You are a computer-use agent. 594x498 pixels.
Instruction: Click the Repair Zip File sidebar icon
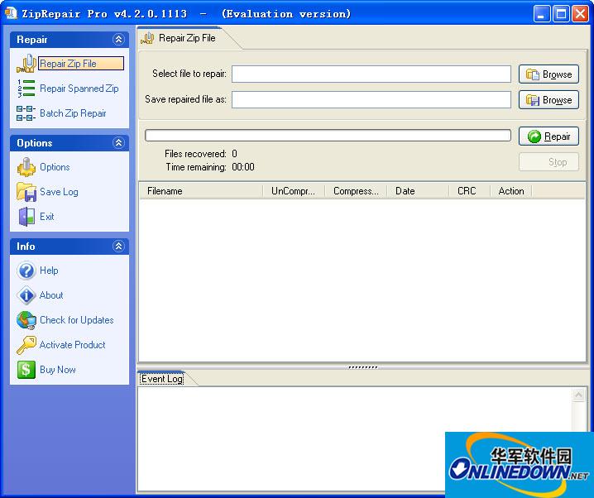pyautogui.click(x=26, y=64)
